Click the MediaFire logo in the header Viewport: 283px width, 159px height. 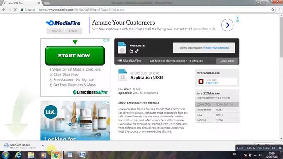click(x=63, y=23)
